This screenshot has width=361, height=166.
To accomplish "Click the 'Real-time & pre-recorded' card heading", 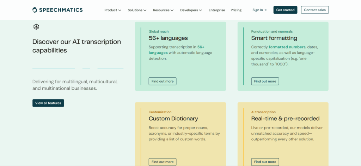I will click(285, 119).
